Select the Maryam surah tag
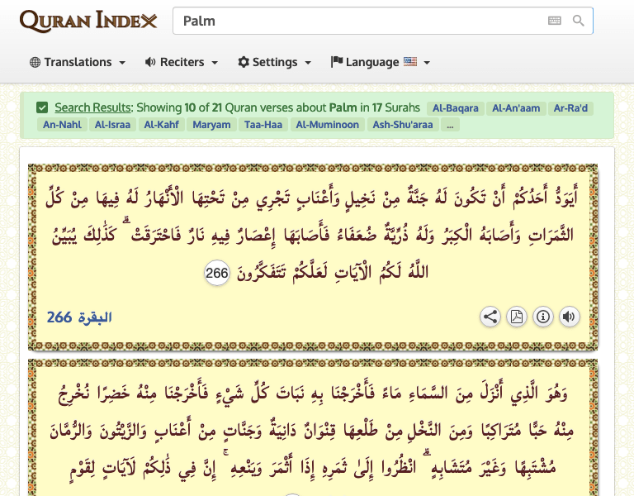The image size is (634, 496). coord(211,125)
